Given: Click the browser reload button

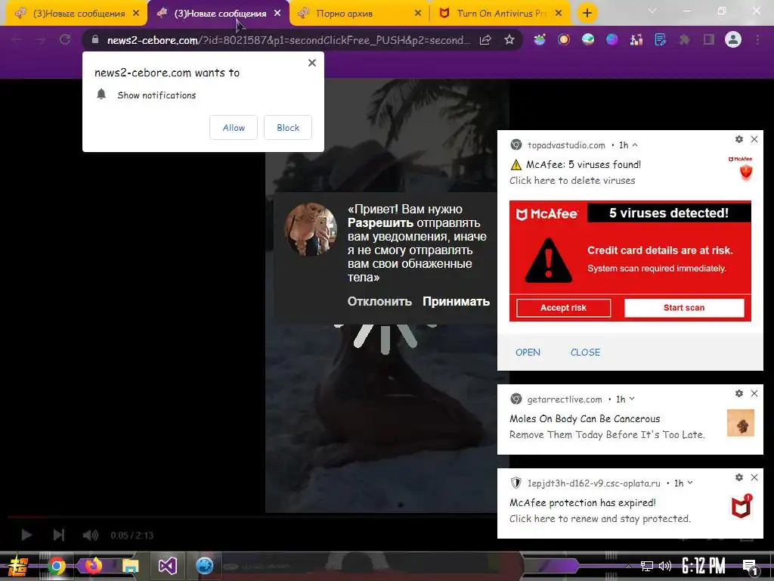Looking at the screenshot, I should pos(65,39).
